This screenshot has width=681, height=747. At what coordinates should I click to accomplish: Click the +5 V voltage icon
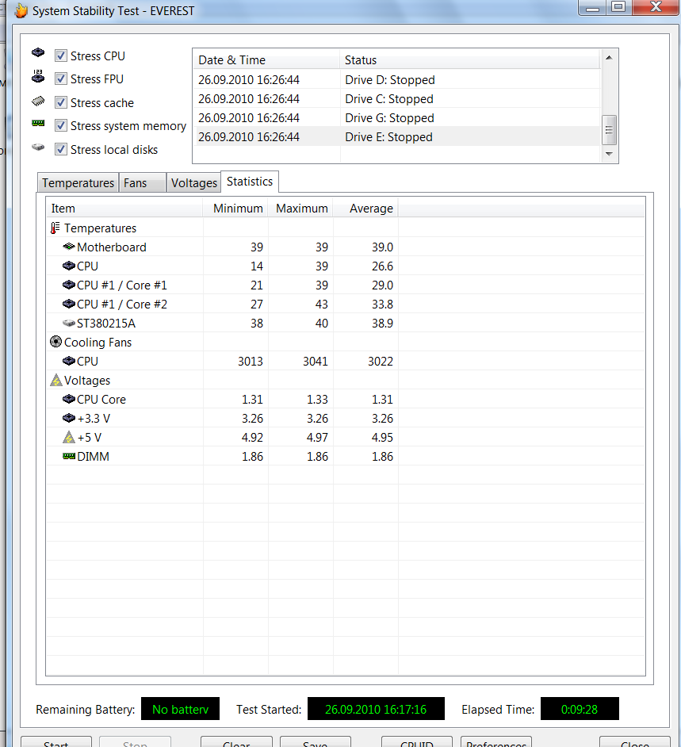pyautogui.click(x=68, y=438)
